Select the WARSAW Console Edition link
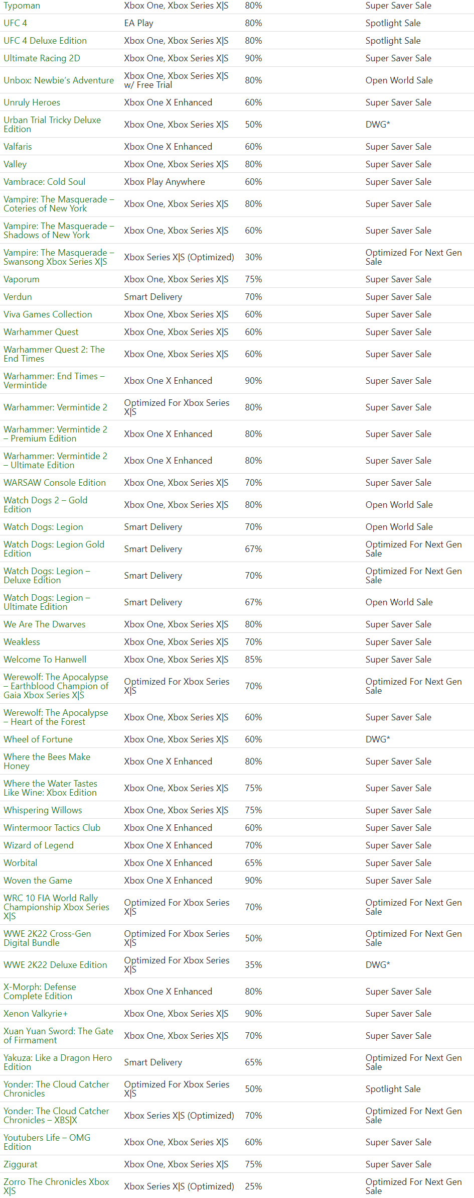The height and width of the screenshot is (1198, 474). coord(55,483)
